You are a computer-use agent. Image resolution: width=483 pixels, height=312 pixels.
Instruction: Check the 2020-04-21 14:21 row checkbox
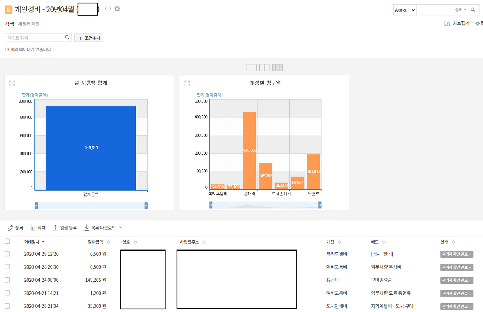click(x=7, y=293)
